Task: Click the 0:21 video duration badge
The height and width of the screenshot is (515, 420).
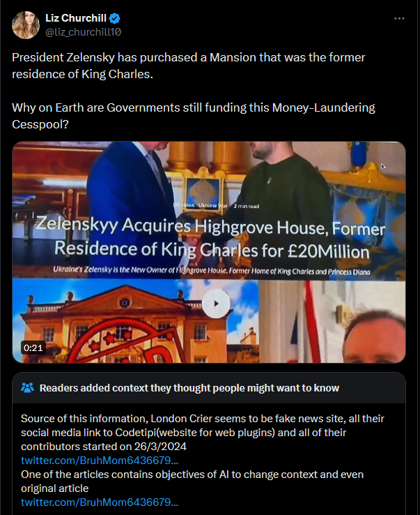Action: coord(33,348)
